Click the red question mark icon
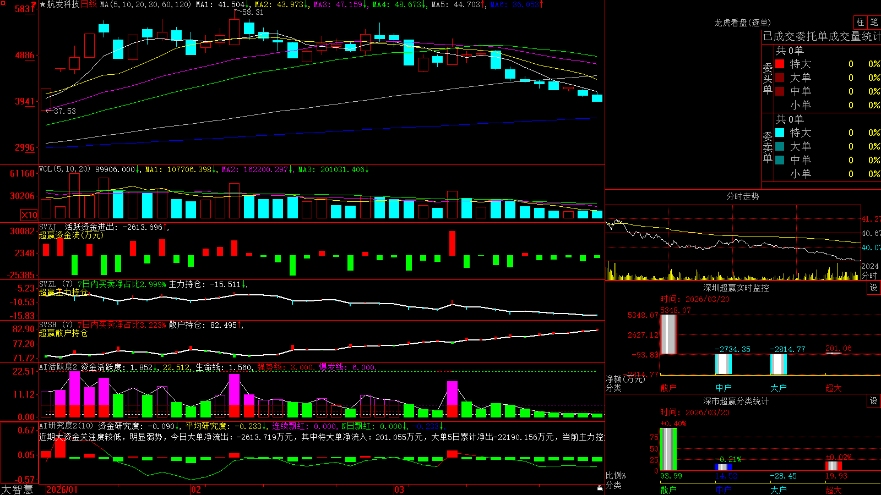This screenshot has height=495, width=881. pos(34,4)
